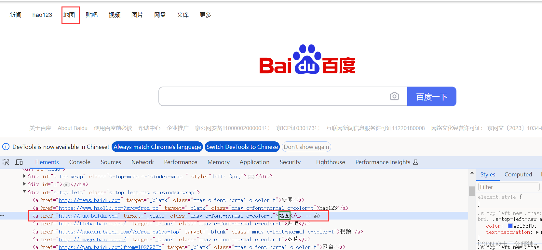Click the camera image-search icon
This screenshot has width=542, height=250.
pyautogui.click(x=394, y=96)
